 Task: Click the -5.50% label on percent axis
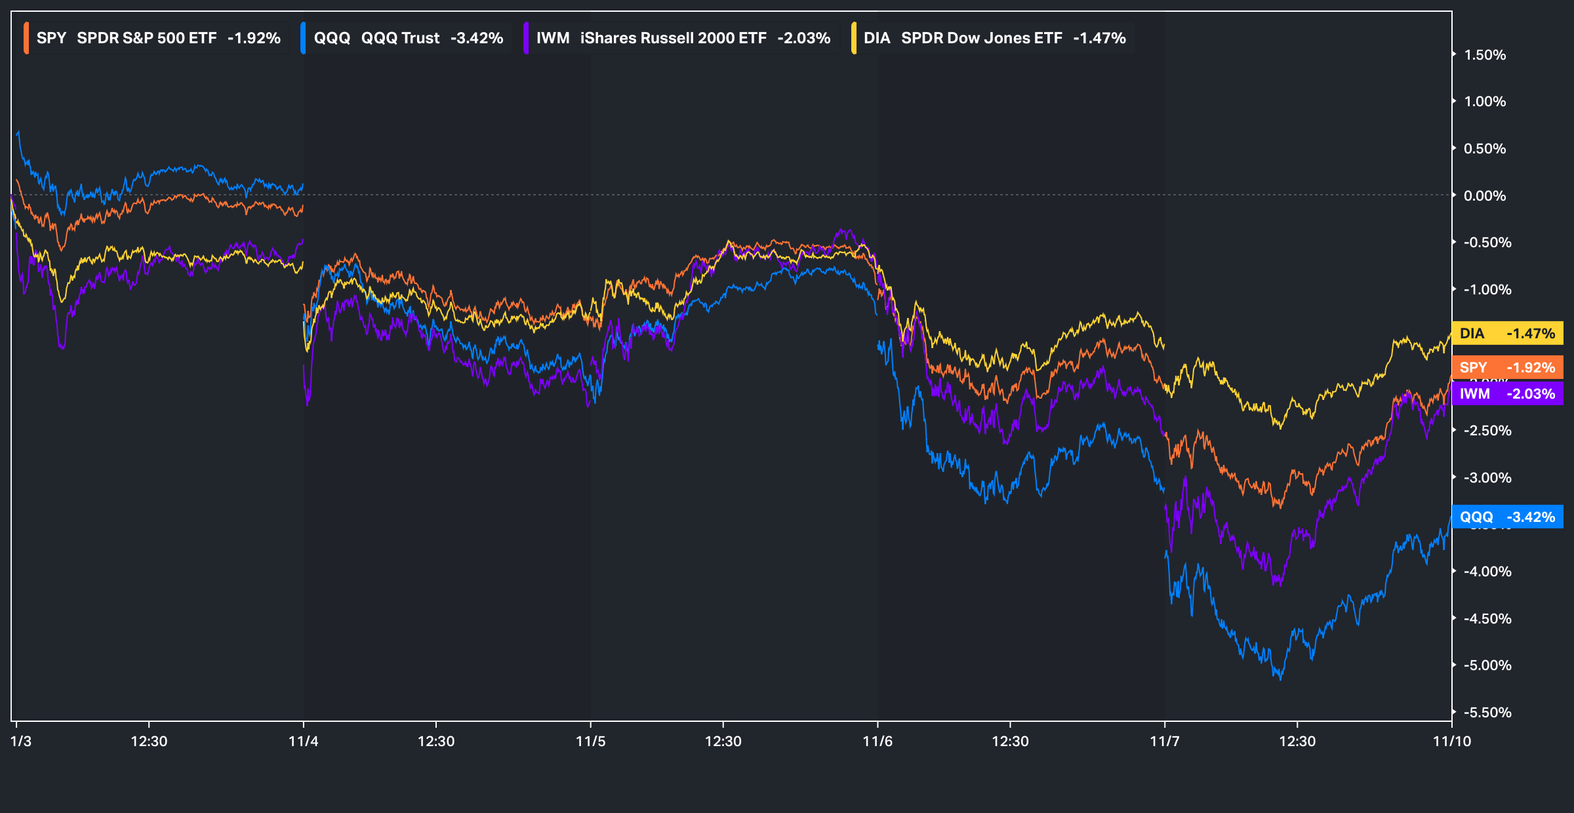(1487, 713)
